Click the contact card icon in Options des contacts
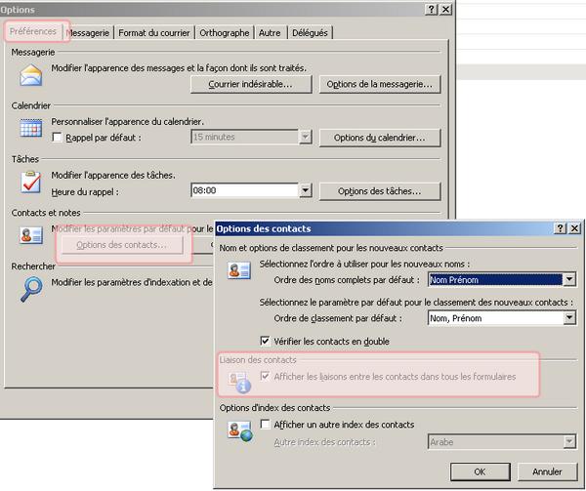 point(238,270)
